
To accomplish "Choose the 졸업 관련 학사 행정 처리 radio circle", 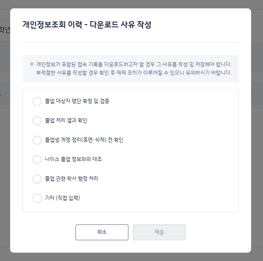I will click(37, 179).
